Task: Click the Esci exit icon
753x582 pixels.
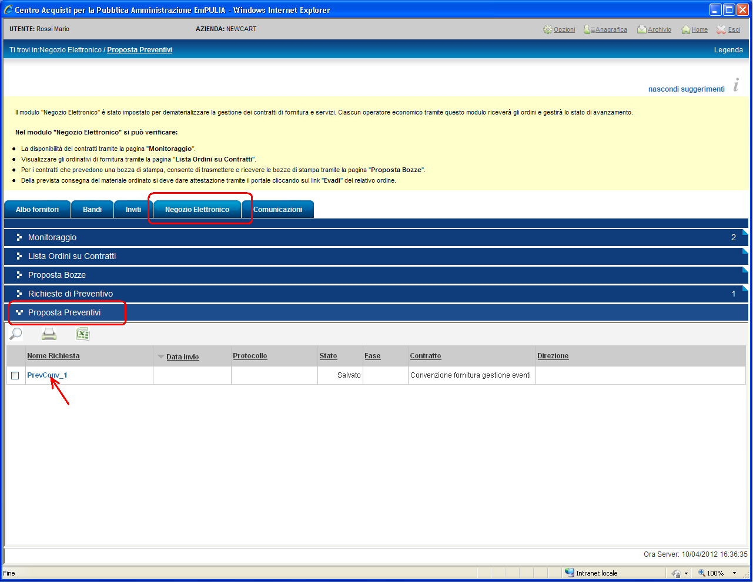Action: [721, 29]
